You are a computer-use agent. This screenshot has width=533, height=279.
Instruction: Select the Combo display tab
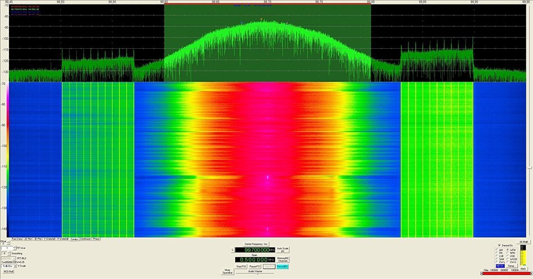point(74,239)
